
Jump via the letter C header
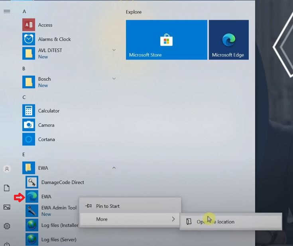point(24,97)
